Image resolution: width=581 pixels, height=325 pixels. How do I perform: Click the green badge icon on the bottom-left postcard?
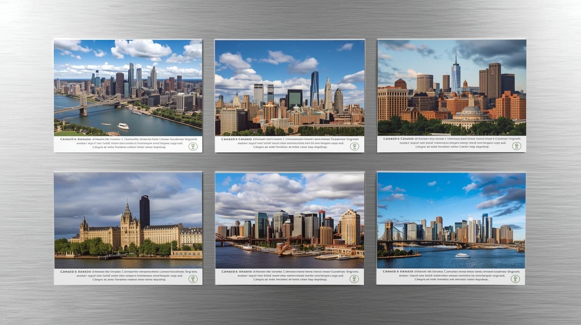(x=193, y=279)
